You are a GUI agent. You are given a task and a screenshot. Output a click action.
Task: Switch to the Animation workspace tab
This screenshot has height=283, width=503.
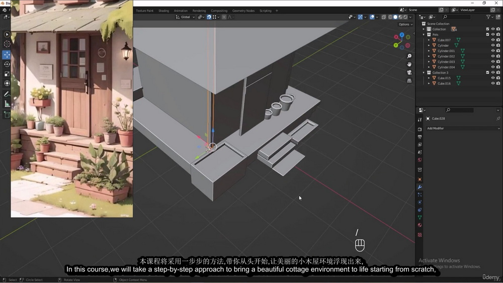pos(181,11)
